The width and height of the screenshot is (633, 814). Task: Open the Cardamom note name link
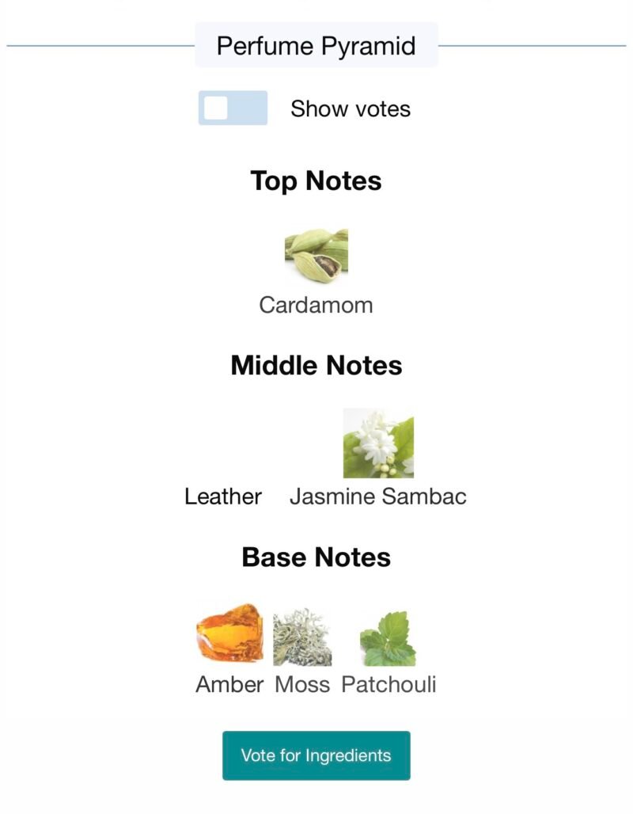[x=316, y=305]
